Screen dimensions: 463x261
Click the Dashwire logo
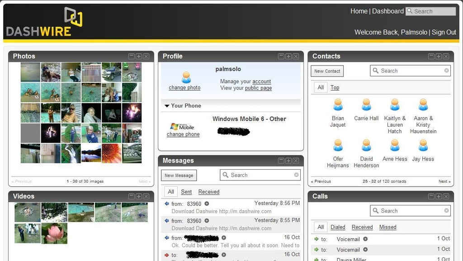click(44, 22)
